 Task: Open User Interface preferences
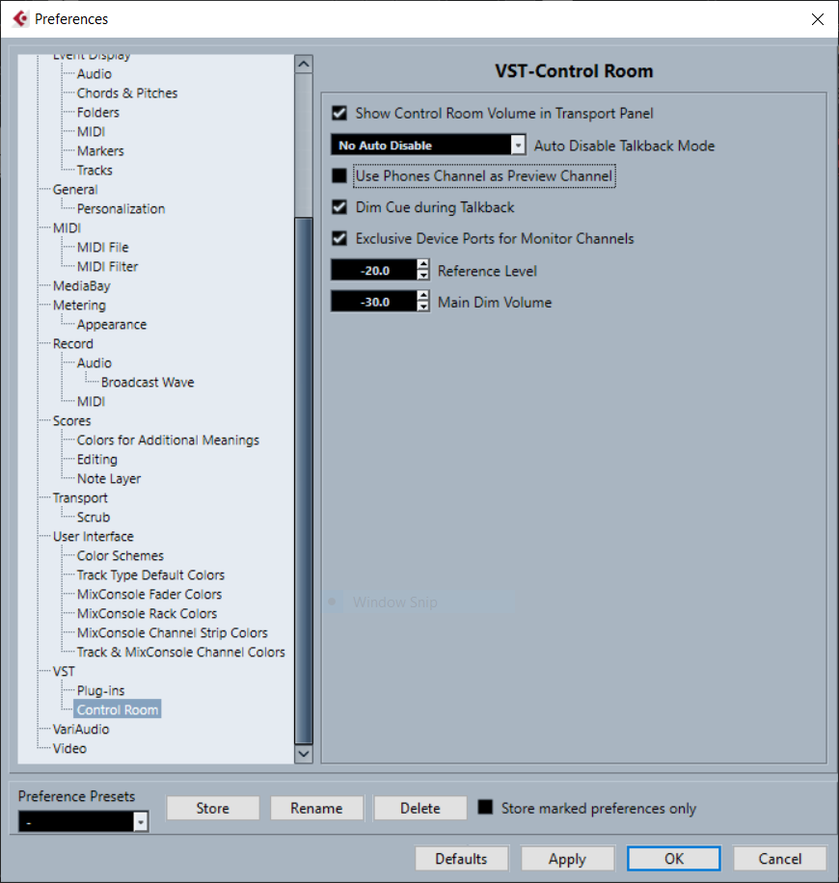pos(93,536)
